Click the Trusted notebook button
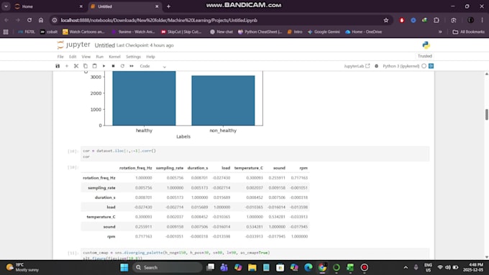 (x=425, y=56)
